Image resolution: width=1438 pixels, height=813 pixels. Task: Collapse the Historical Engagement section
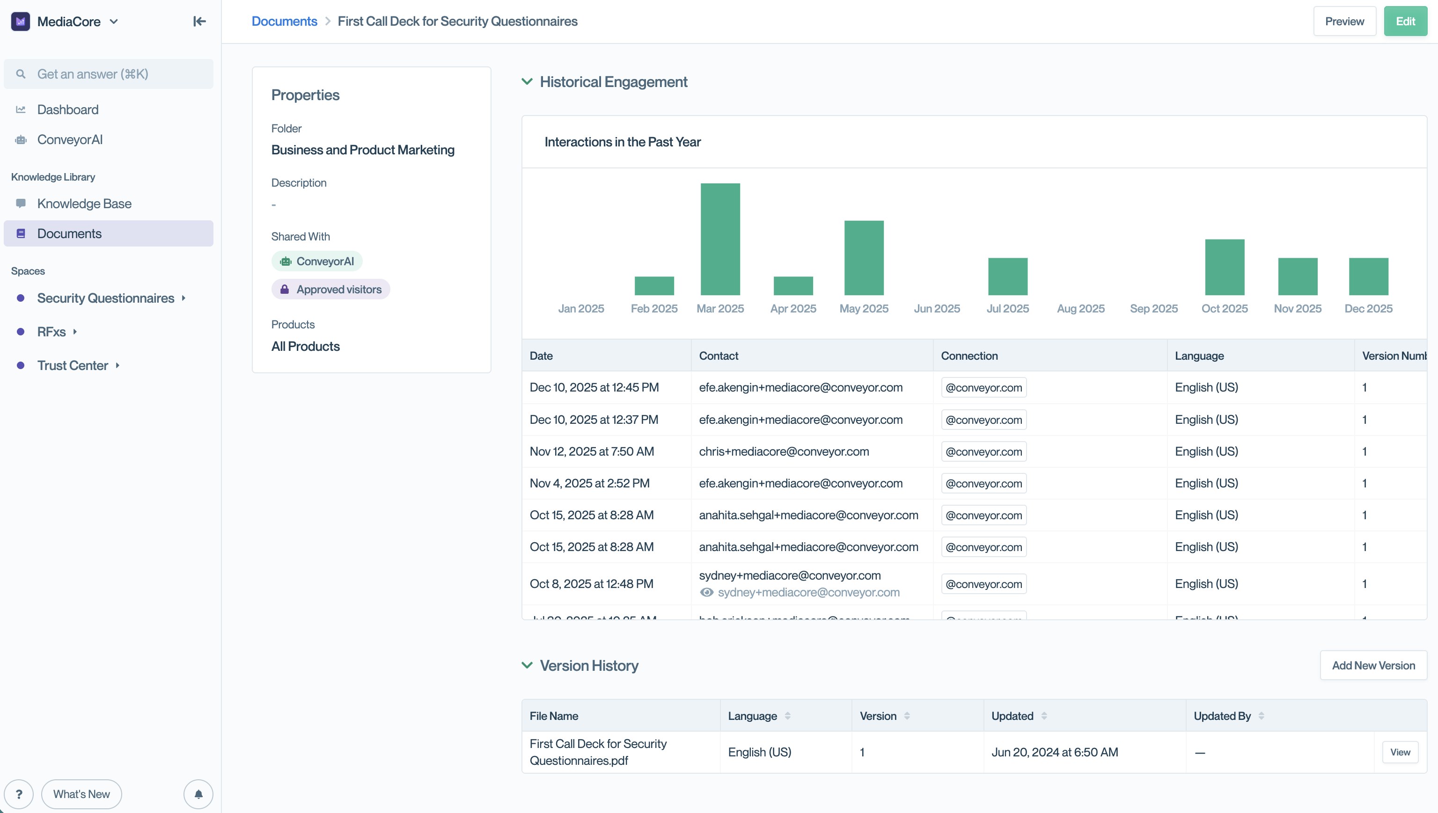point(527,81)
